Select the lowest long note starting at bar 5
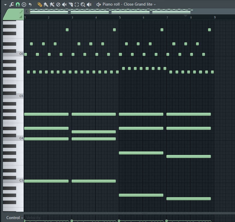Image resolution: width=235 pixels, height=222 pixels. pyautogui.click(x=141, y=195)
